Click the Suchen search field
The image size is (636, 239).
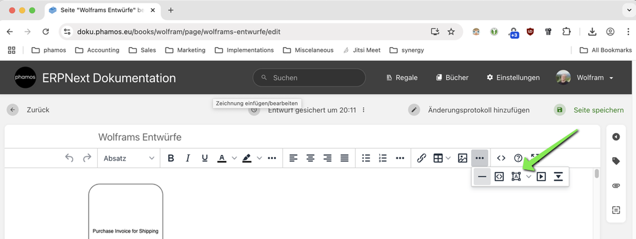click(309, 78)
